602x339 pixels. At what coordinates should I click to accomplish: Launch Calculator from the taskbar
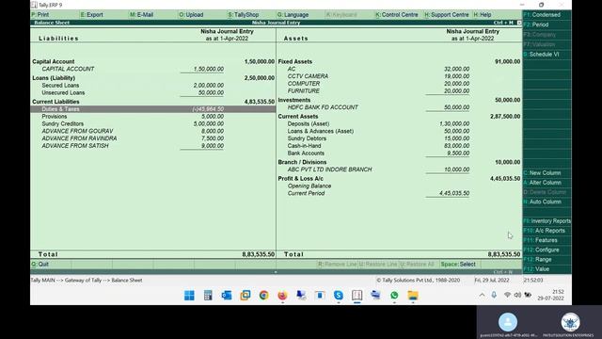coord(208,295)
